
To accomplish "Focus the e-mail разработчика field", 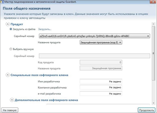I will point(101,94).
